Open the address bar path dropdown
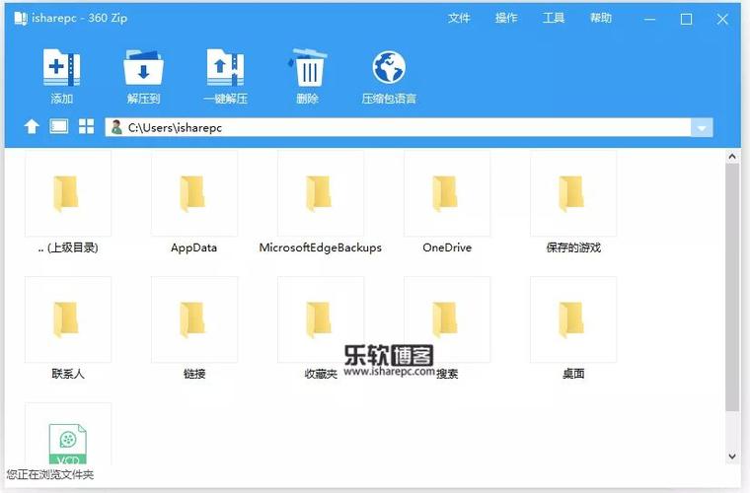The width and height of the screenshot is (750, 493). tap(702, 127)
